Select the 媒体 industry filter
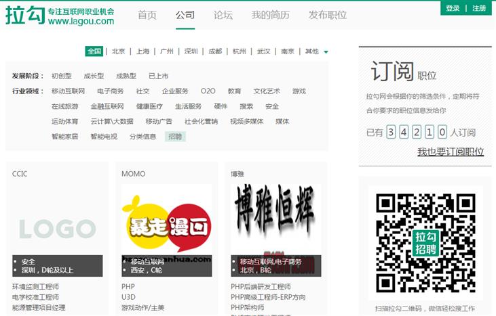This screenshot has width=496, height=316. click(282, 121)
